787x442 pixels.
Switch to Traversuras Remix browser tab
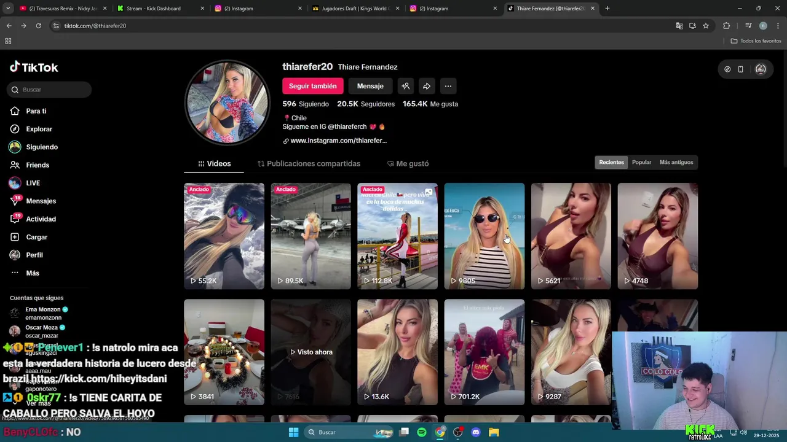click(63, 9)
